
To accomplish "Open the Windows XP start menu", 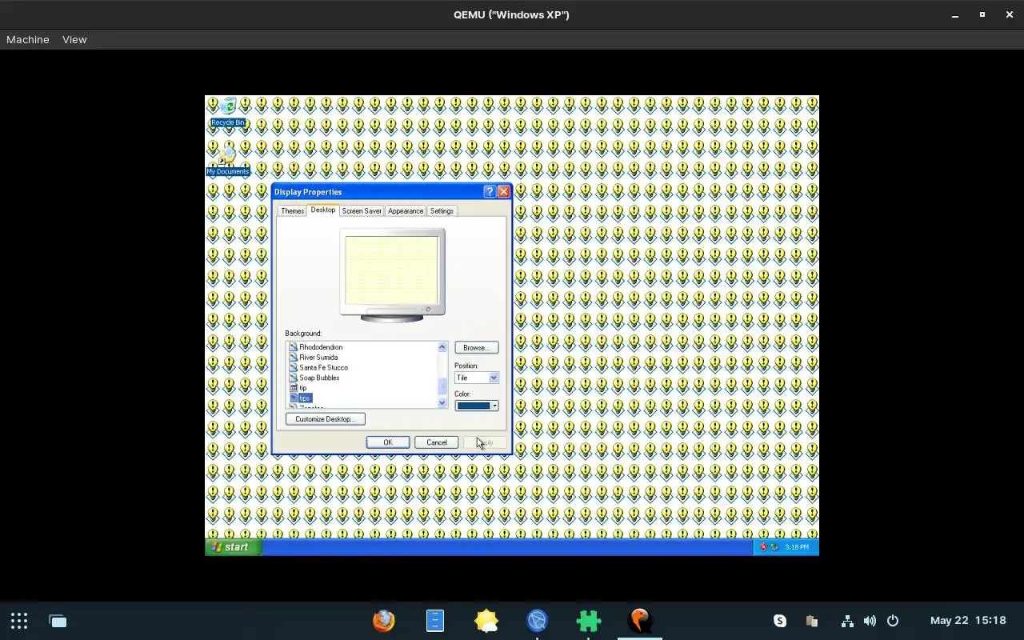I will pos(233,547).
